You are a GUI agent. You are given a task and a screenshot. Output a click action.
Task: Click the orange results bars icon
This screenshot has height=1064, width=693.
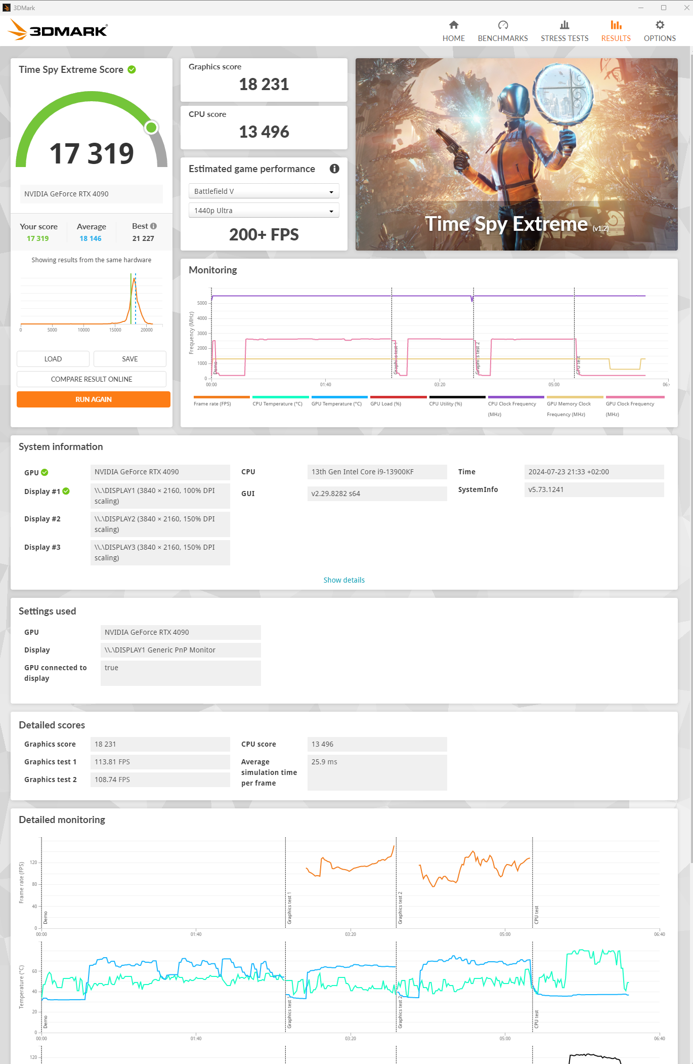point(616,25)
